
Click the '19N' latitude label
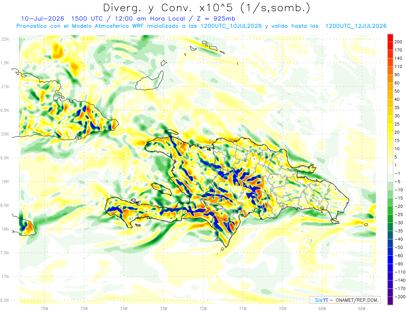pos(5,182)
